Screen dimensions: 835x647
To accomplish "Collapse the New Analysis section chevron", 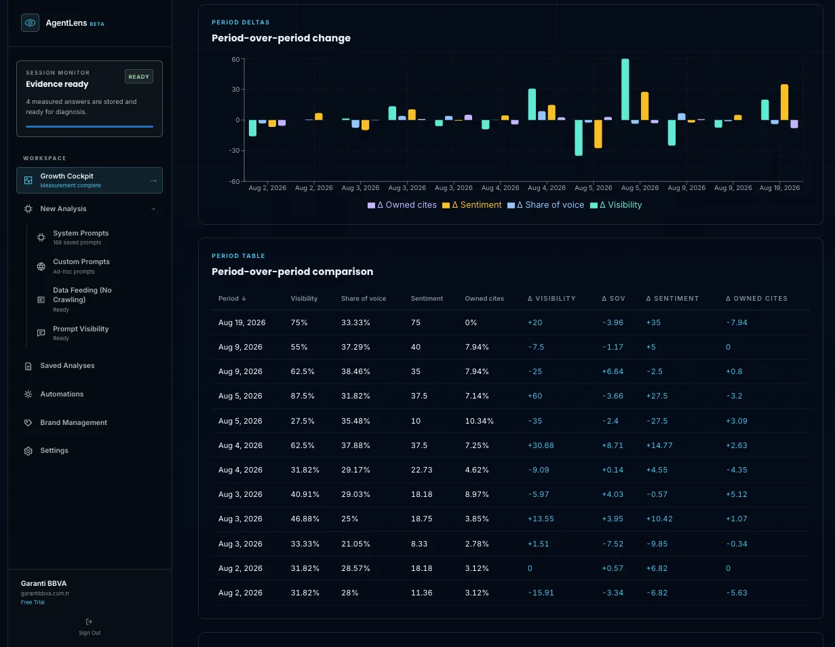I will 153,209.
